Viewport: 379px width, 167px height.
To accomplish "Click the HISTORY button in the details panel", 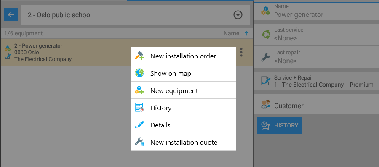I will (x=280, y=125).
